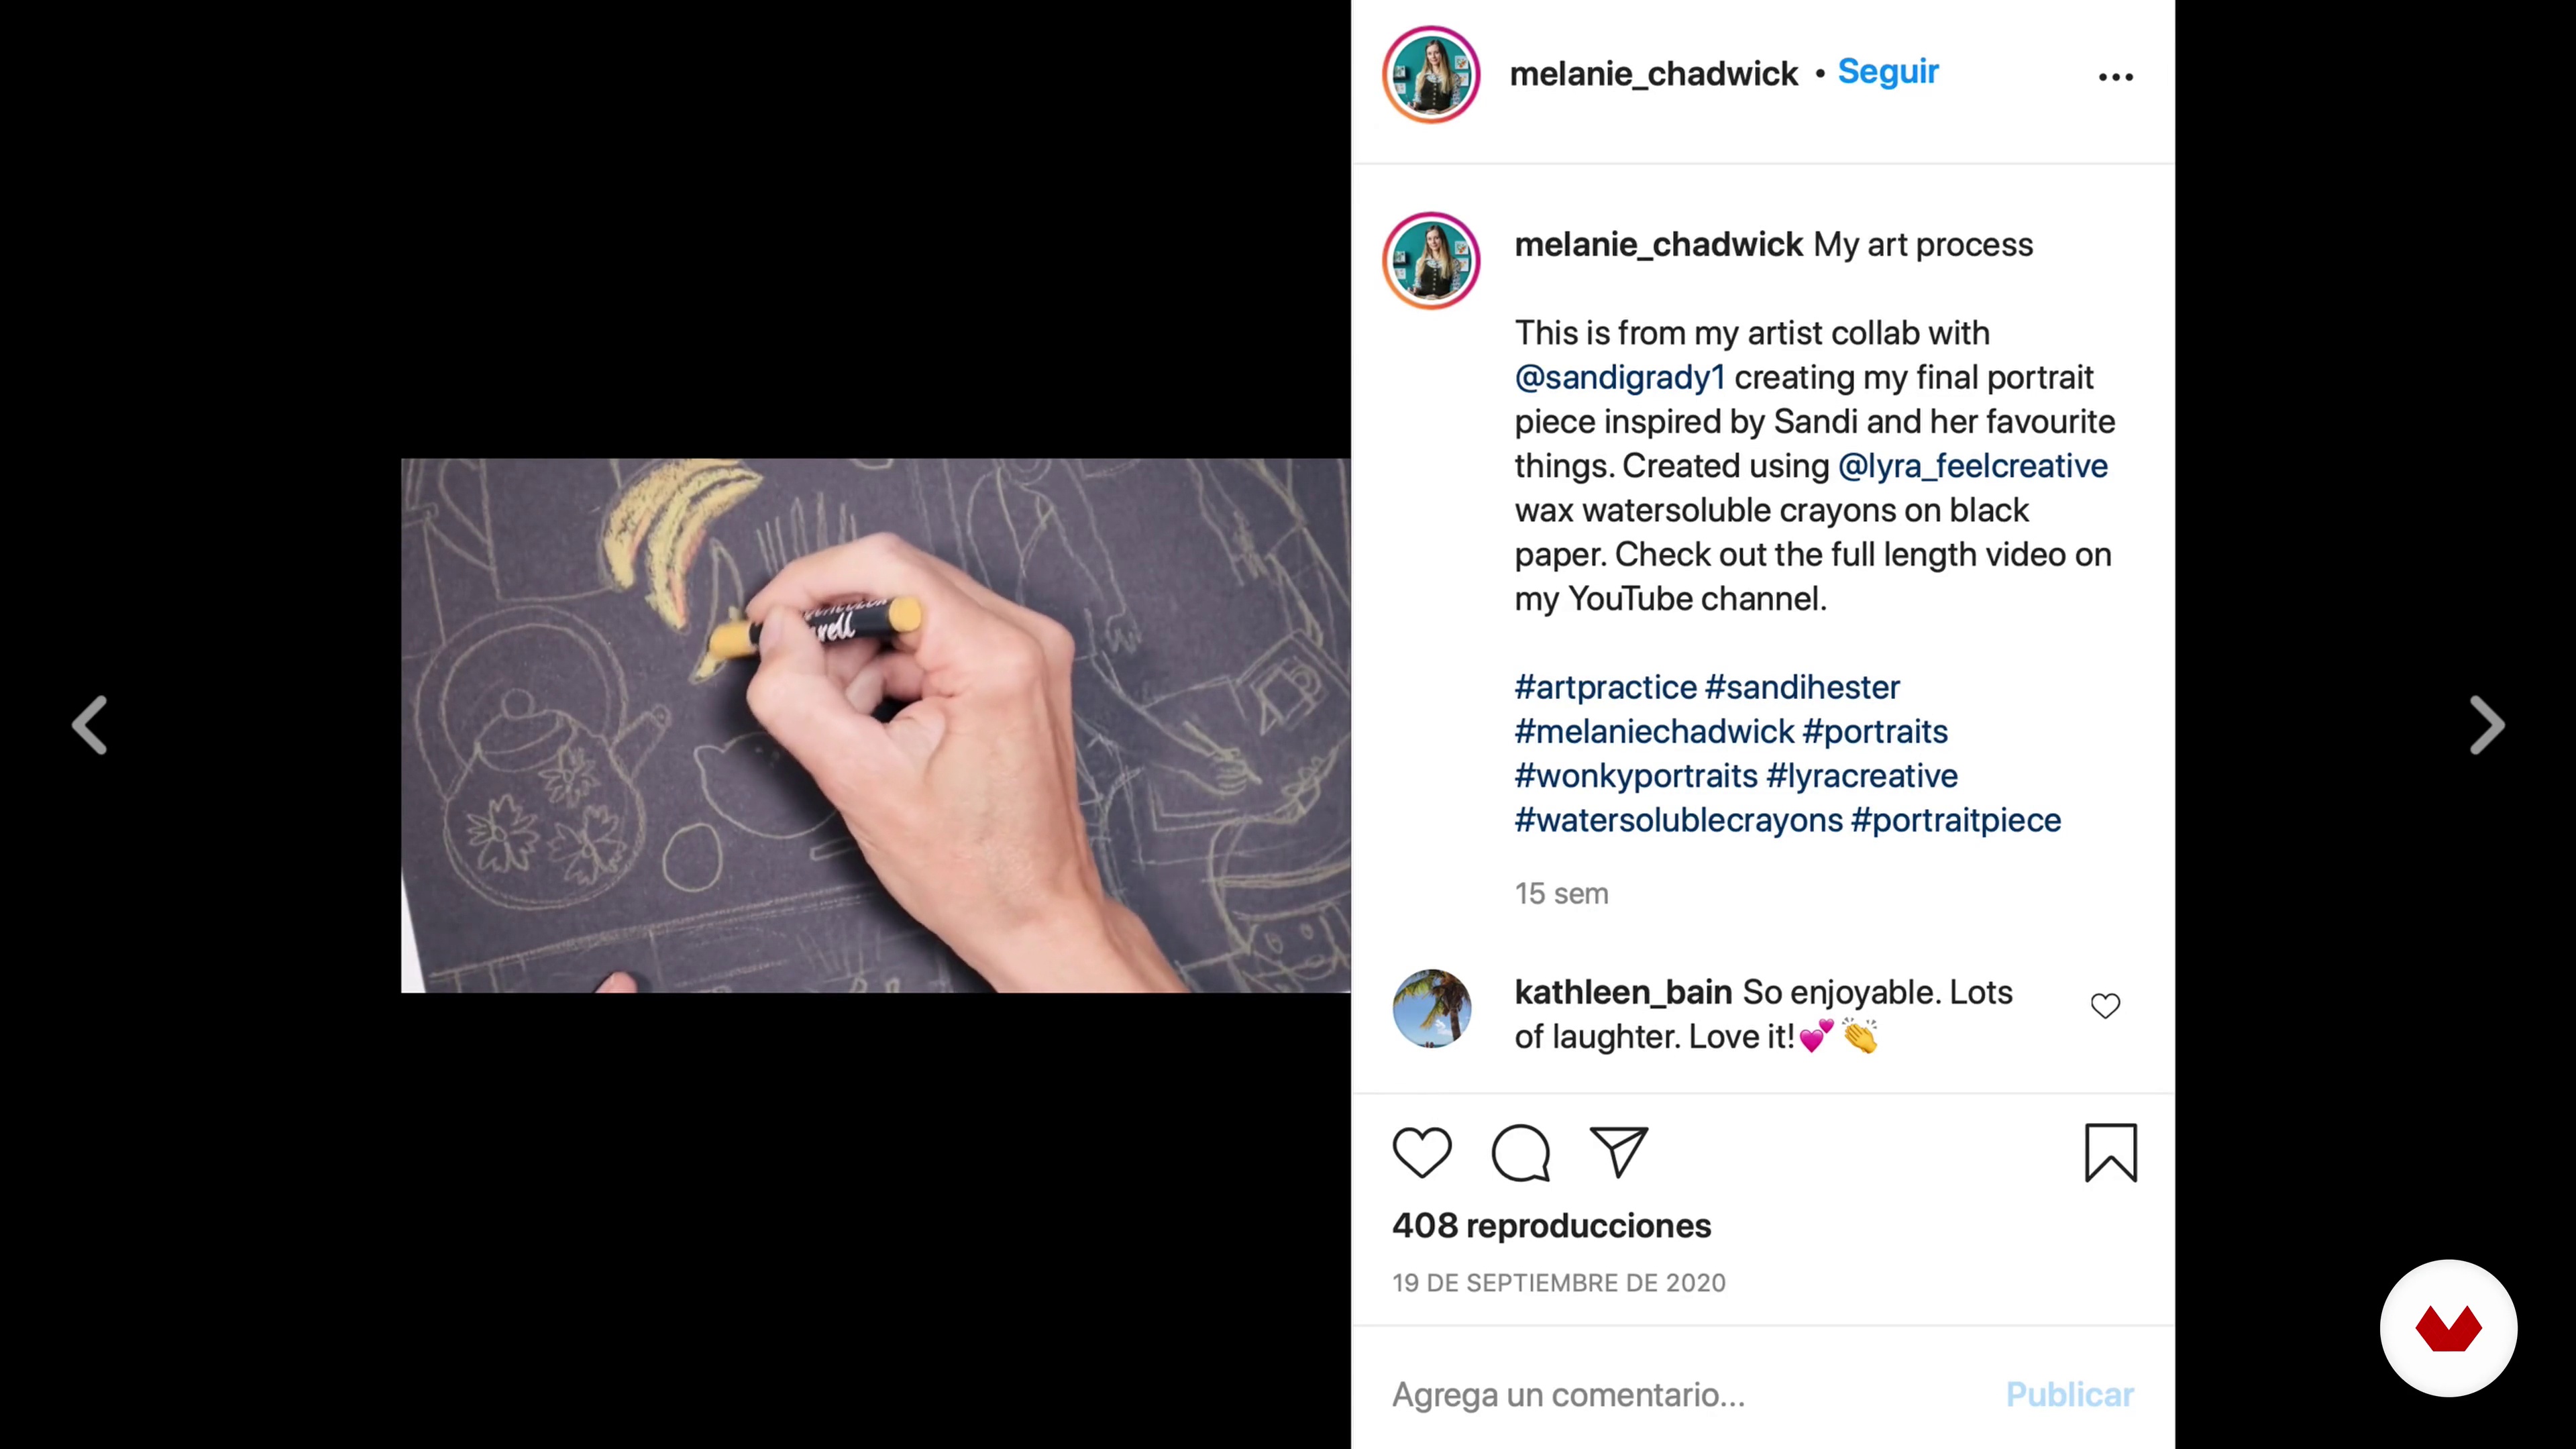Like the post with the heart icon

1421,1152
